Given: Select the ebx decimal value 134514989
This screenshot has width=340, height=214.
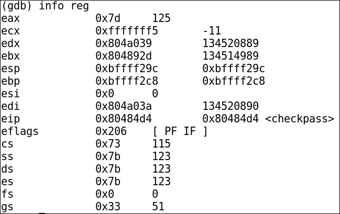Looking at the screenshot, I should tap(231, 55).
